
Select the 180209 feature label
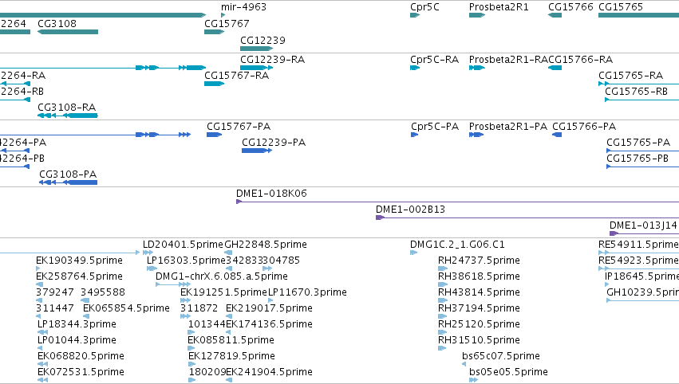[207, 372]
